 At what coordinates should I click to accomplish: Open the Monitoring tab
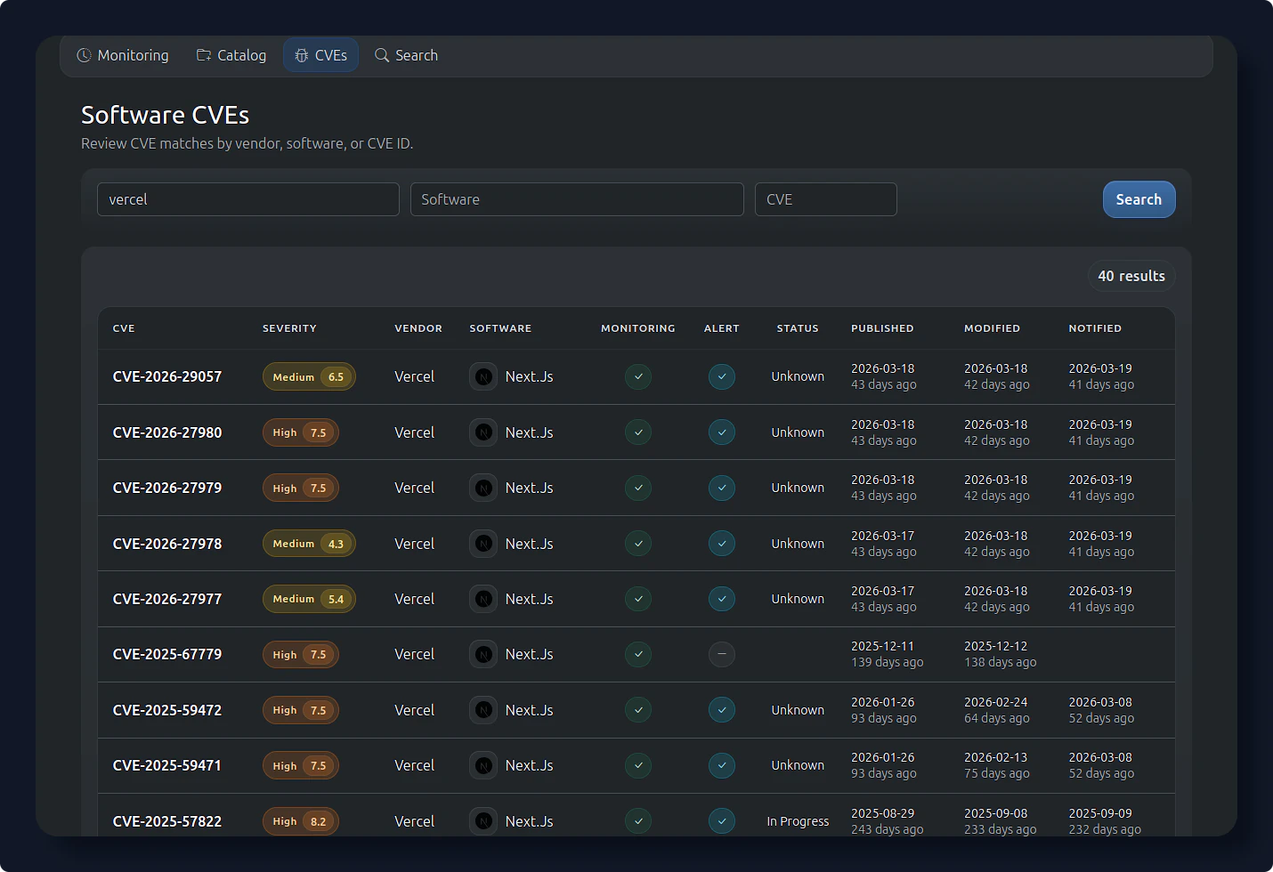point(123,55)
